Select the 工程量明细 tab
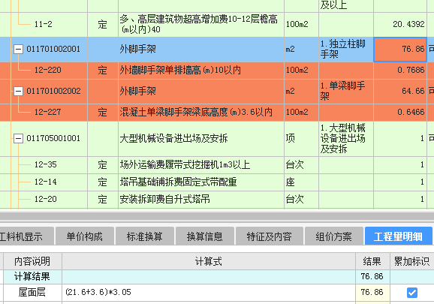 coord(398,236)
